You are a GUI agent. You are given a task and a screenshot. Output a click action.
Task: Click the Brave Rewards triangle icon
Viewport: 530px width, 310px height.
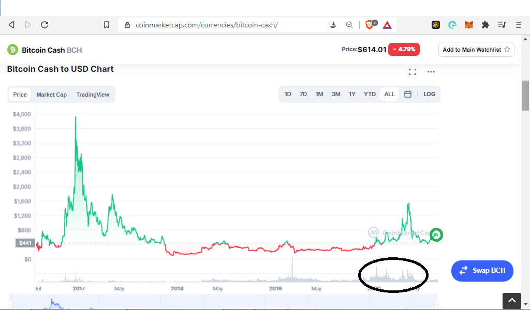387,25
